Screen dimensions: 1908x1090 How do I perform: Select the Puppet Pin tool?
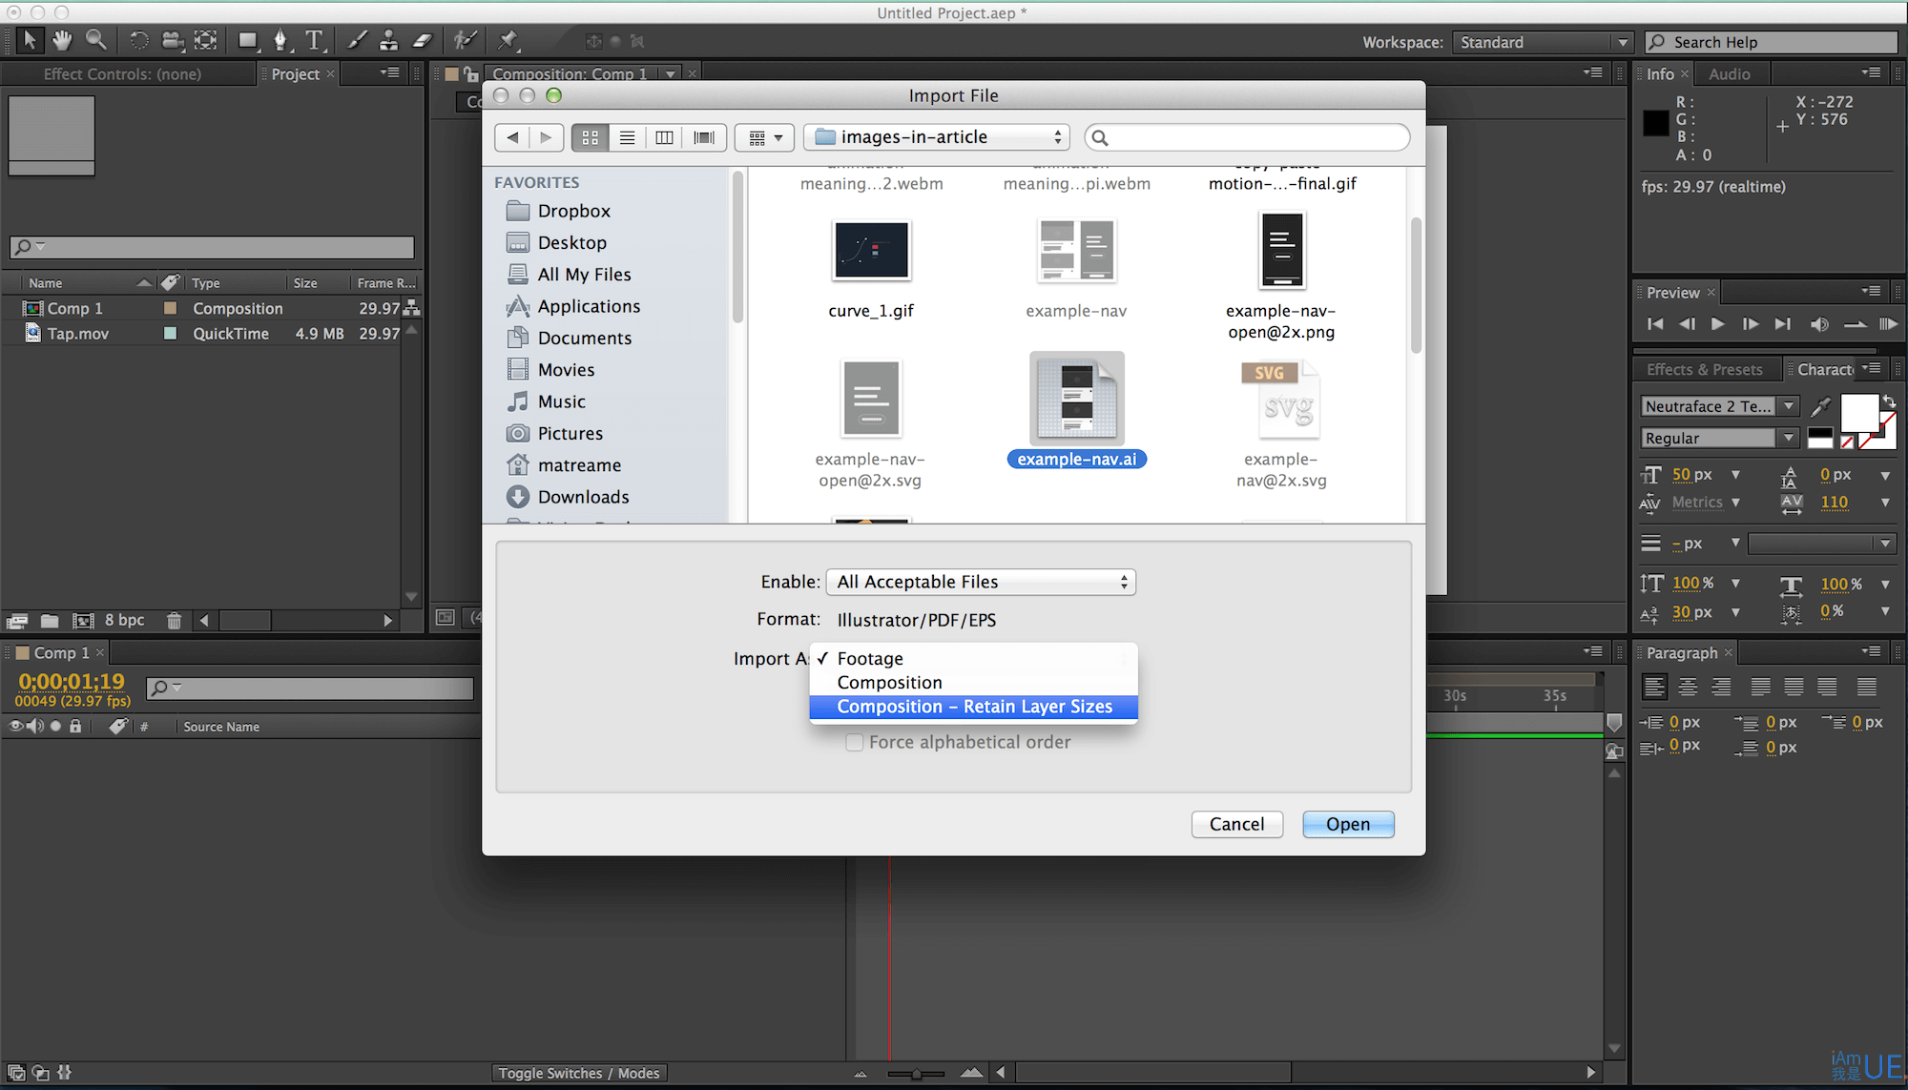coord(508,40)
